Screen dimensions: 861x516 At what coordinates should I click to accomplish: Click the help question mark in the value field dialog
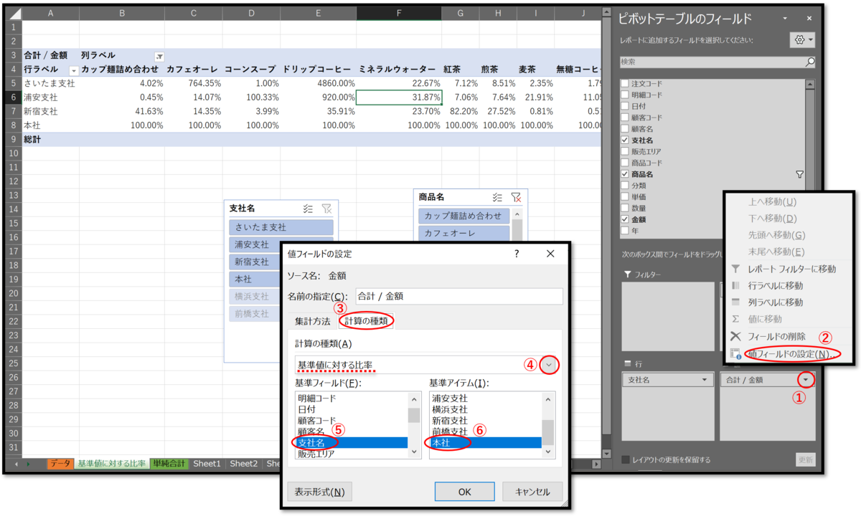(516, 254)
